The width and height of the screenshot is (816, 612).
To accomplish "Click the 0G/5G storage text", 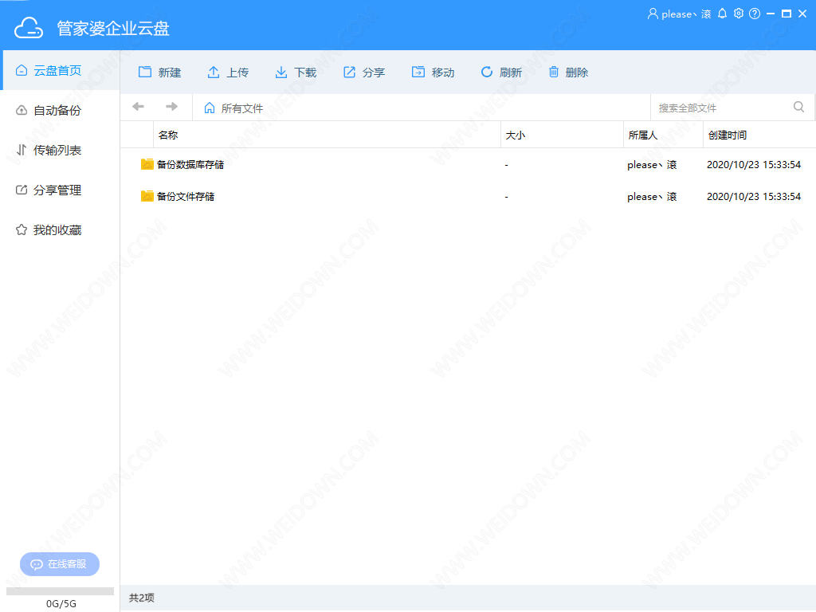I will coord(61,604).
